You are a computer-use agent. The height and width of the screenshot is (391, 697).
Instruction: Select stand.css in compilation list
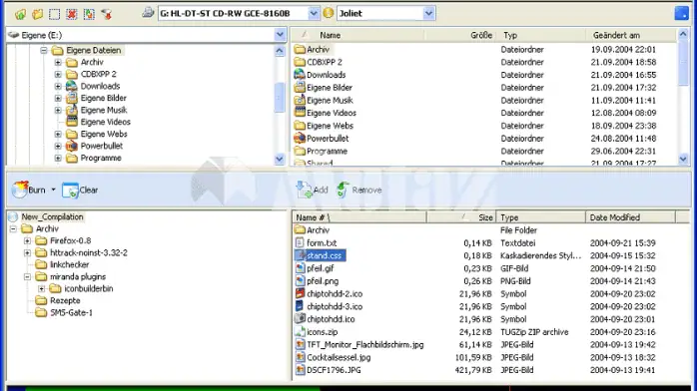coord(325,255)
